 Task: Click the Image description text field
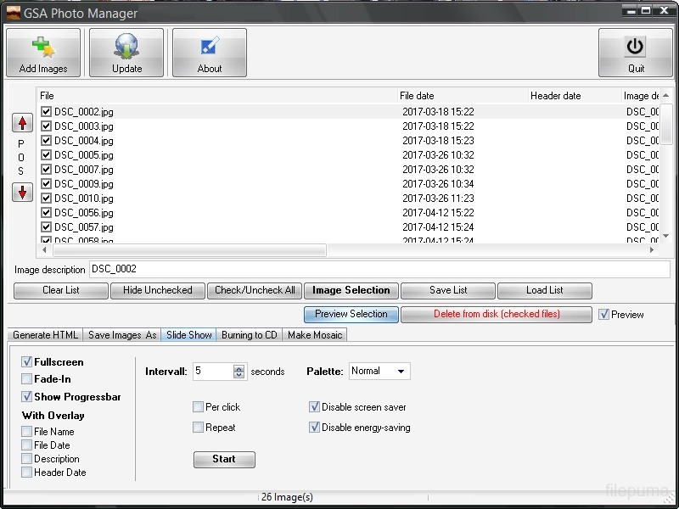(379, 269)
